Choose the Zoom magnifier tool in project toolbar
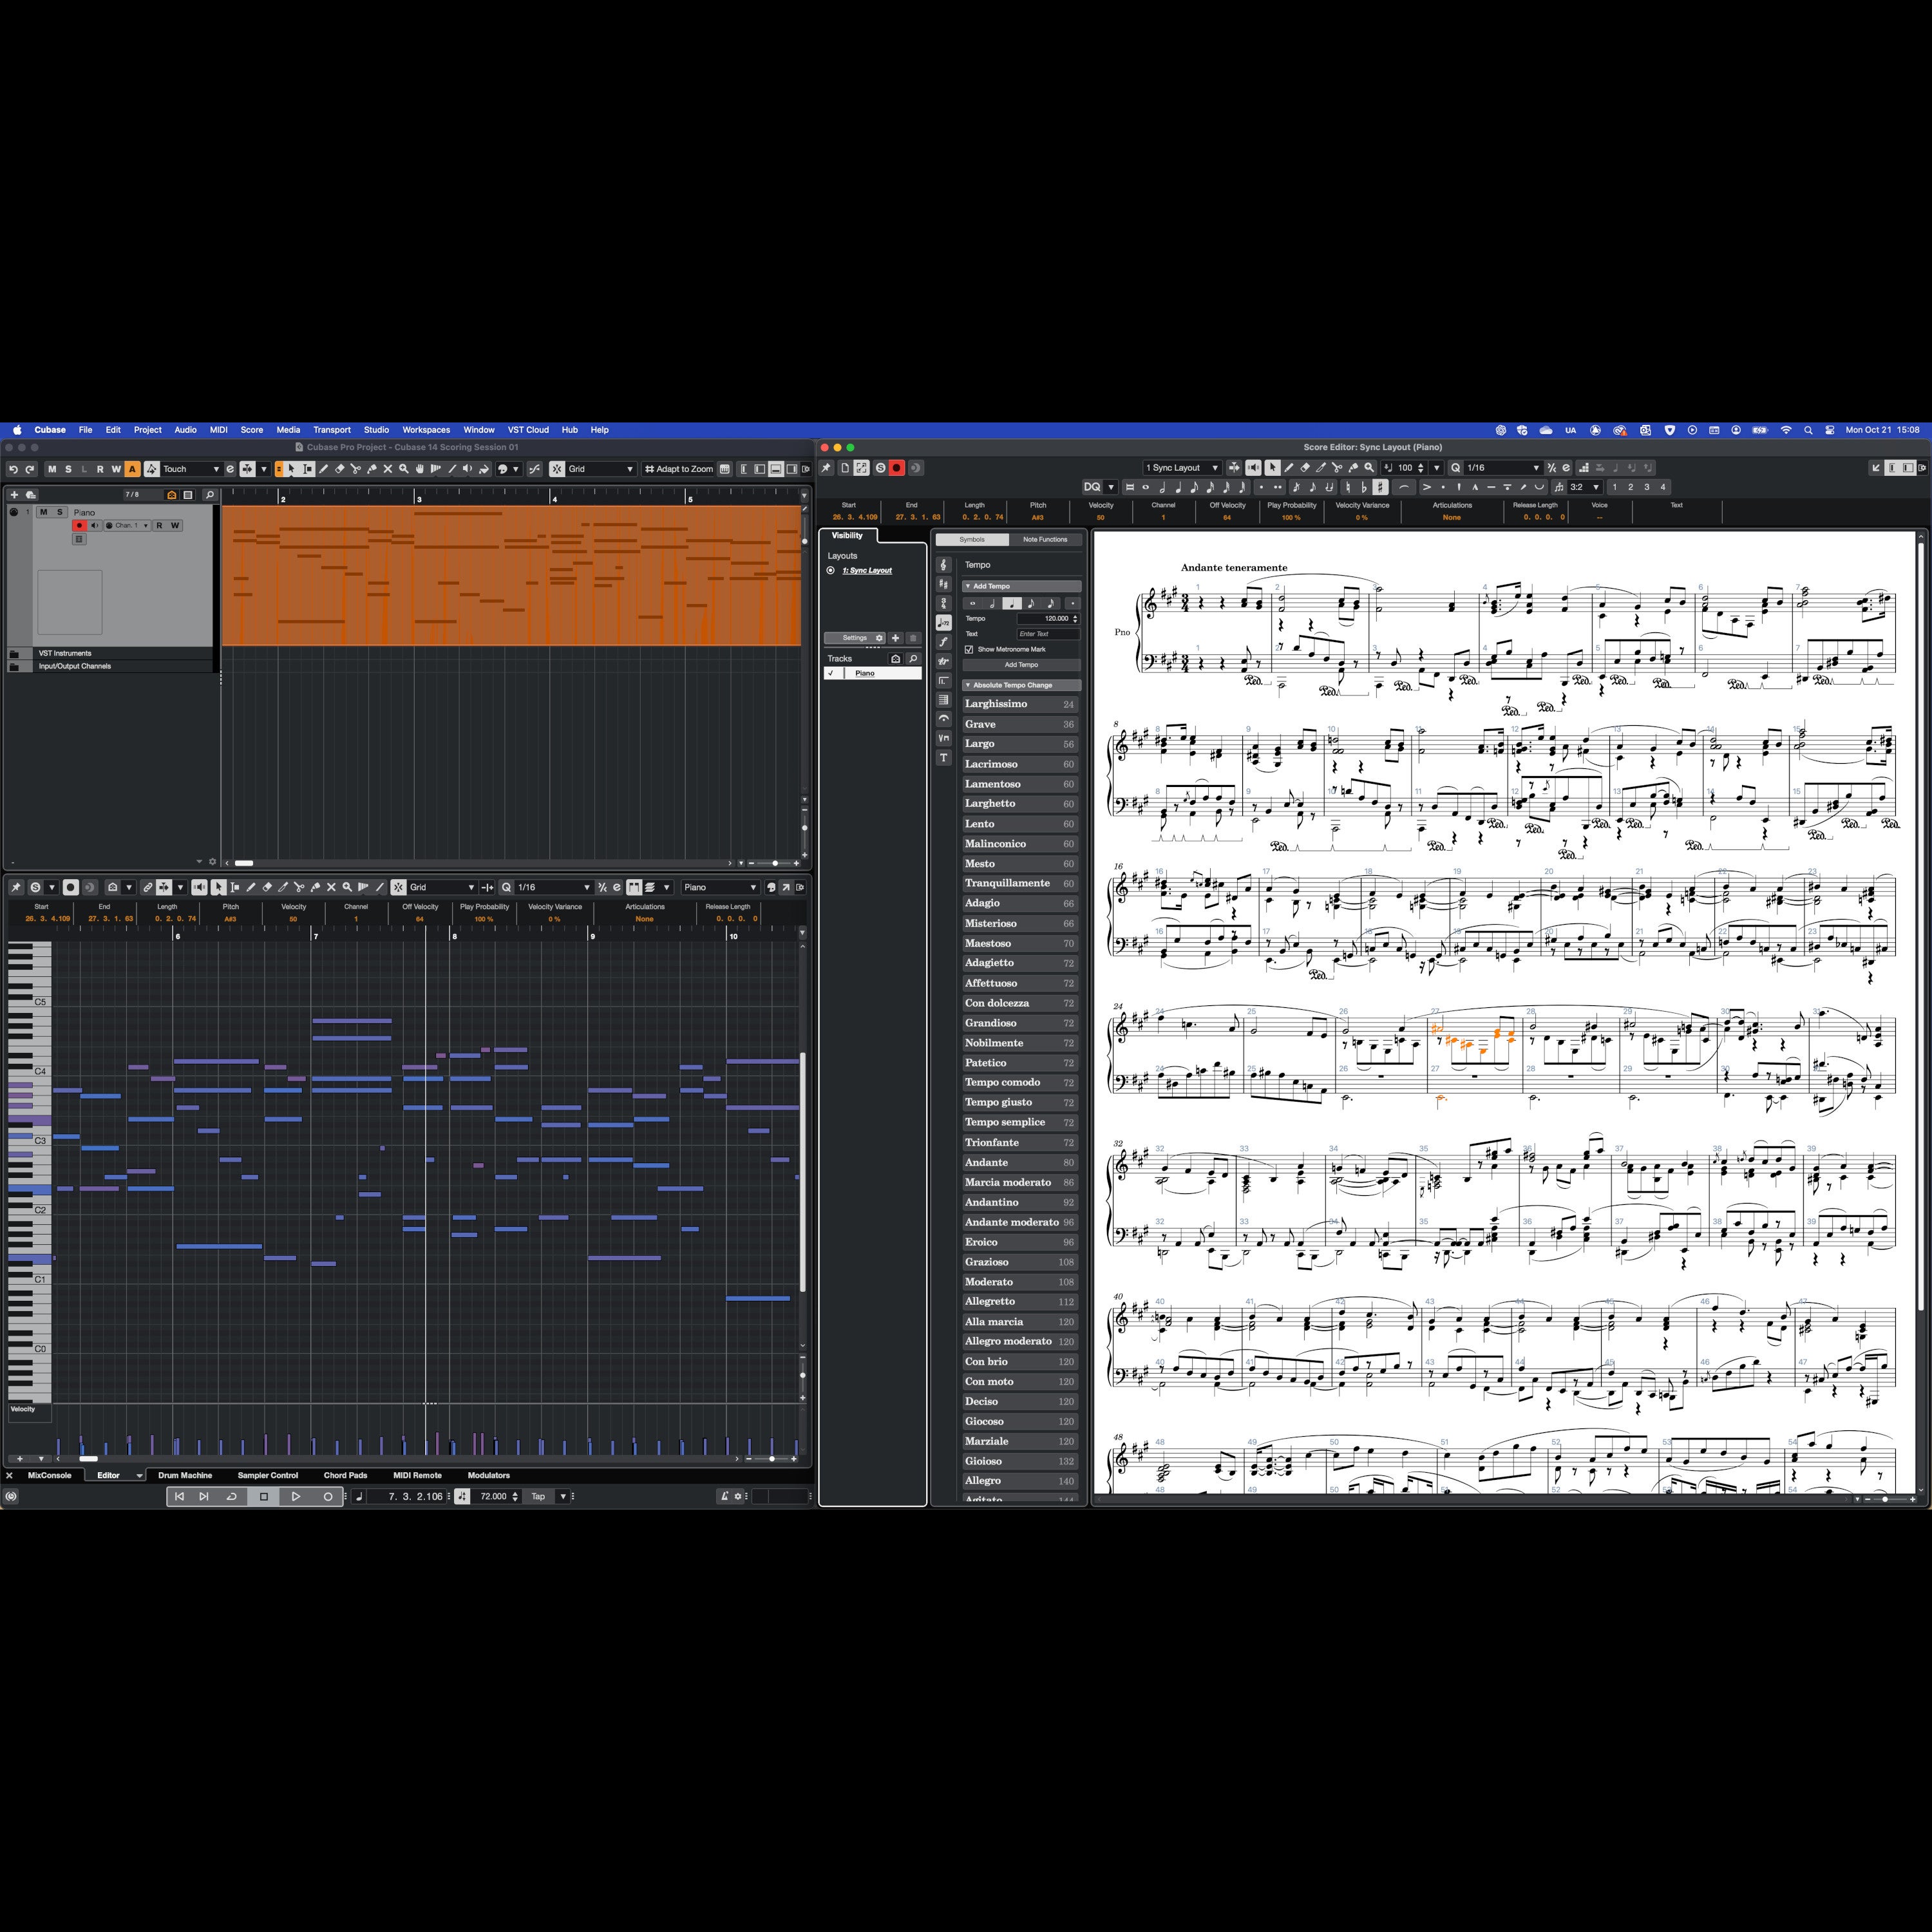The width and height of the screenshot is (1932, 1932). pyautogui.click(x=404, y=469)
